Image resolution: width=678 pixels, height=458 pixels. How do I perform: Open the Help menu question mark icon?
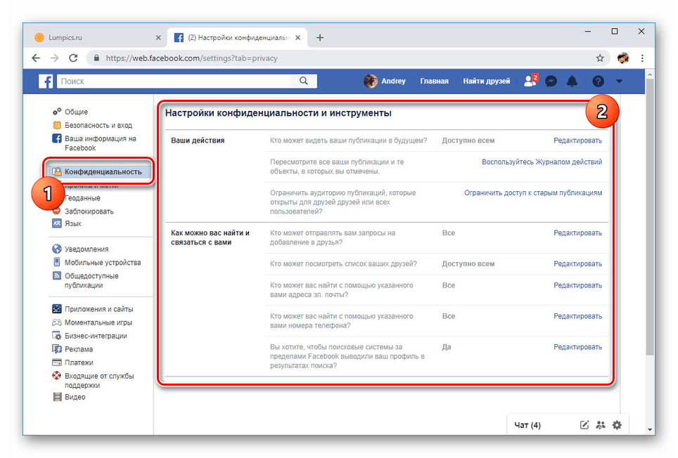tap(597, 81)
